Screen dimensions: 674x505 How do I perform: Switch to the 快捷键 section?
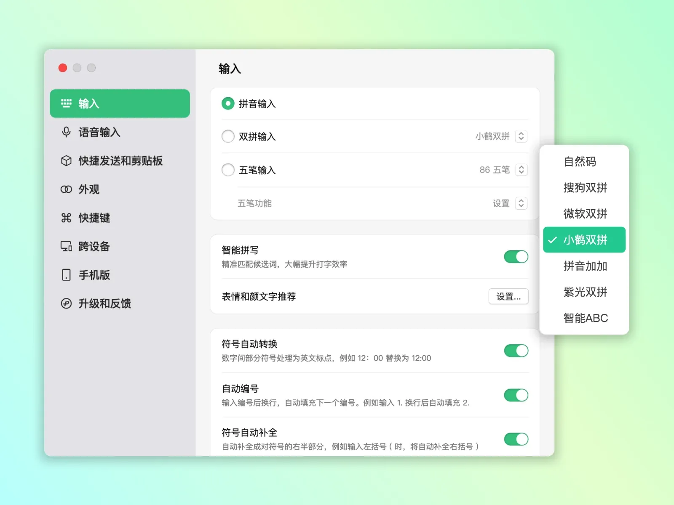click(x=120, y=218)
